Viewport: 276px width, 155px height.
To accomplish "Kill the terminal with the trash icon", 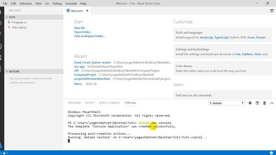I will [264, 103].
